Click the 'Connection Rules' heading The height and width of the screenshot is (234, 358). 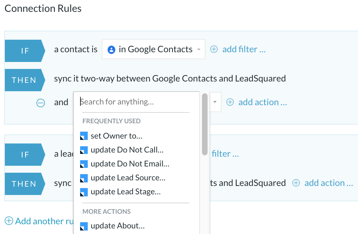(x=43, y=8)
